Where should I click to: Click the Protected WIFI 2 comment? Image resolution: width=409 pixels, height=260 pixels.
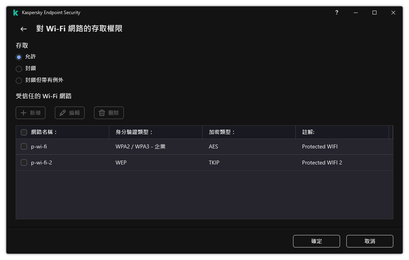pyautogui.click(x=322, y=162)
